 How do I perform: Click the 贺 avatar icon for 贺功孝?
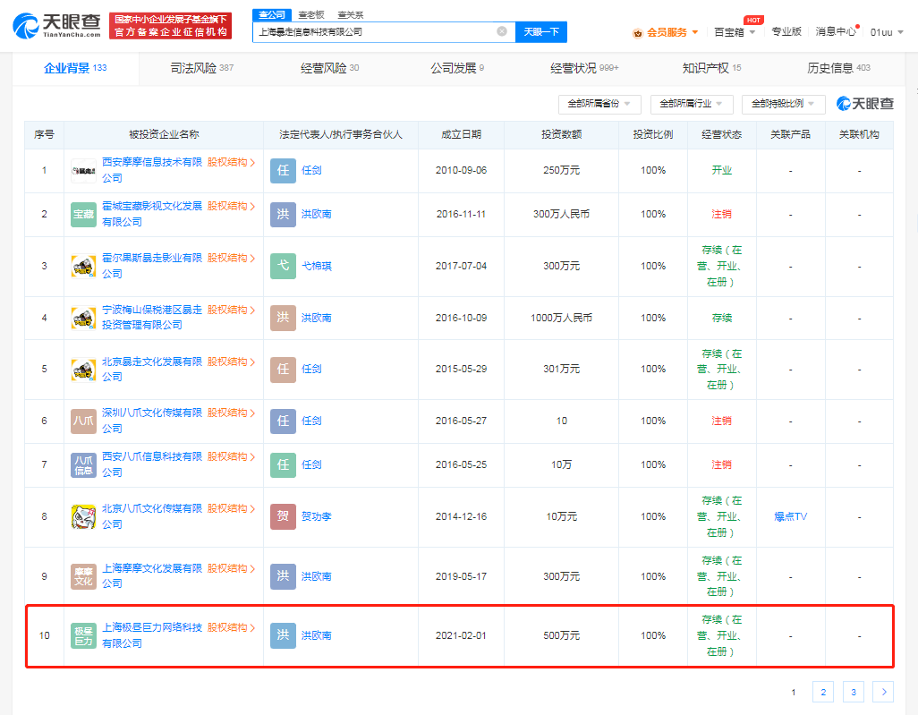tap(283, 516)
